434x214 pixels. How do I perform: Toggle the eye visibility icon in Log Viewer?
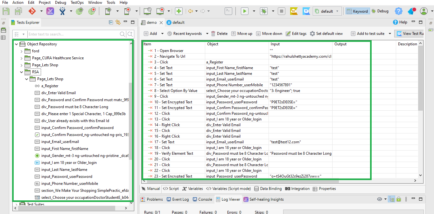pyautogui.click(x=379, y=199)
